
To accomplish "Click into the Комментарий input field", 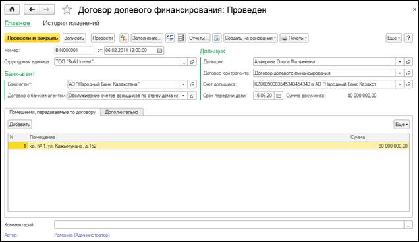I will coord(229,225).
